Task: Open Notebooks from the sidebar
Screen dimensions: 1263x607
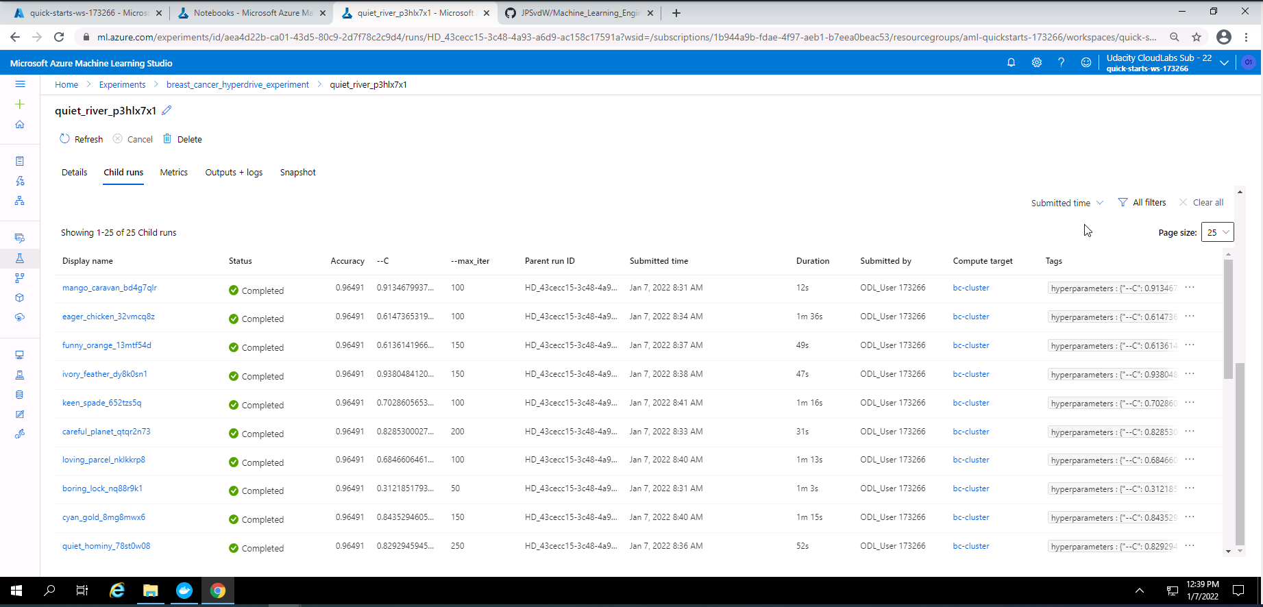Action: coord(20,161)
